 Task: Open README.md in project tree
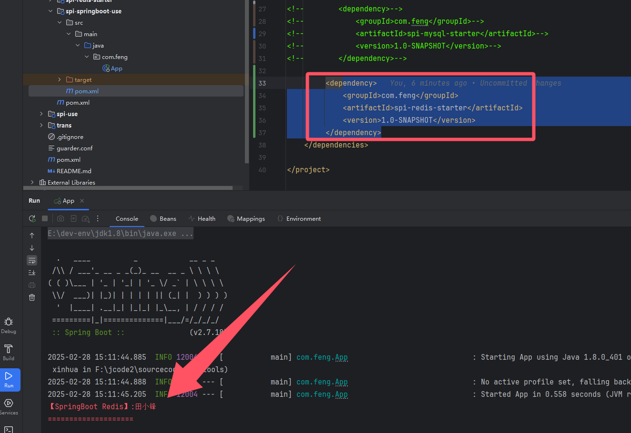click(x=73, y=171)
